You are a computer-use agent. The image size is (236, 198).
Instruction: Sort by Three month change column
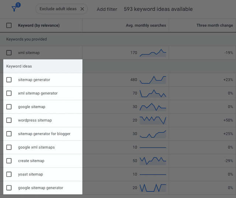215,25
